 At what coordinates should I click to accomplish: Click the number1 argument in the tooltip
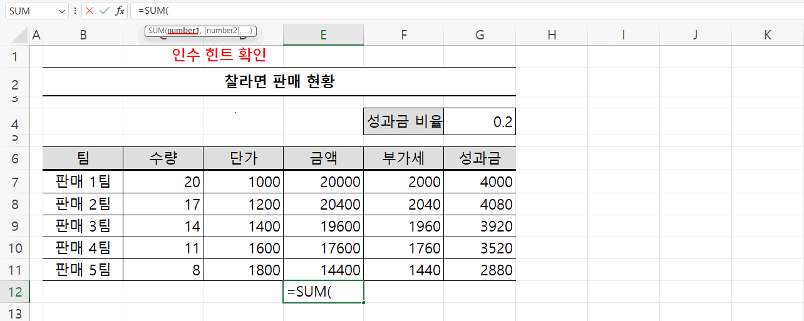coord(183,30)
